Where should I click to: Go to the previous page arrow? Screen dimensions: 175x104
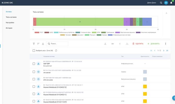155,50
